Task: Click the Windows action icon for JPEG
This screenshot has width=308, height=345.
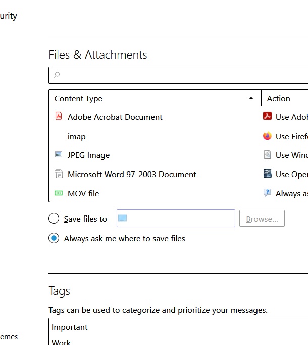Action: [x=268, y=155]
